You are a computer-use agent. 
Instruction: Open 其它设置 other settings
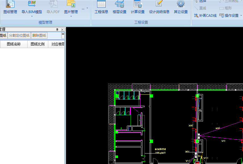[181, 7]
